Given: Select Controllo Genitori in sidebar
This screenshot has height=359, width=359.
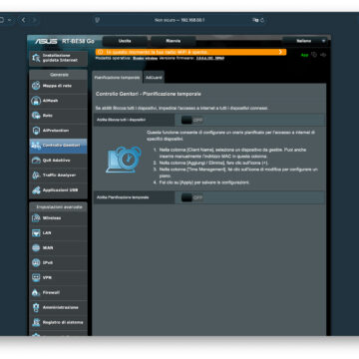Looking at the screenshot, I should point(59,146).
